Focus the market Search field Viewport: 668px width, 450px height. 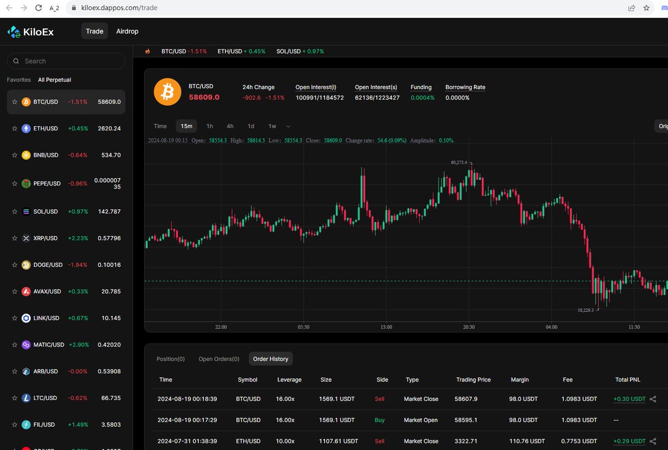tap(66, 61)
